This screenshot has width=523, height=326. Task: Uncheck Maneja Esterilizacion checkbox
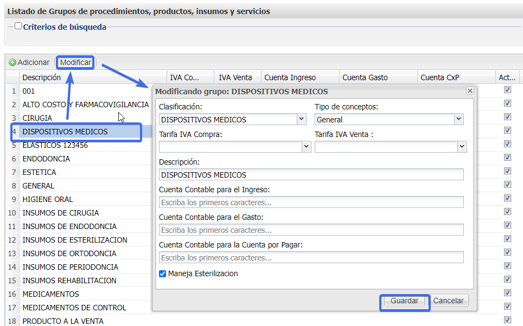pos(163,274)
